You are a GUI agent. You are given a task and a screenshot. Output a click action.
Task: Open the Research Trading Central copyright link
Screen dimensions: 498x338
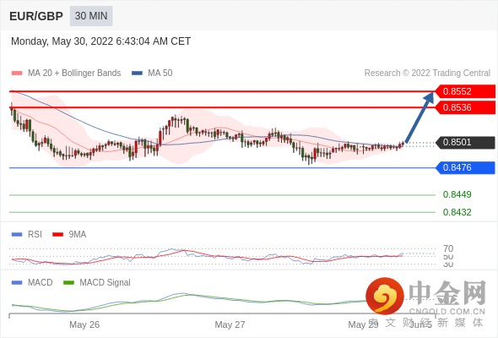(x=427, y=74)
